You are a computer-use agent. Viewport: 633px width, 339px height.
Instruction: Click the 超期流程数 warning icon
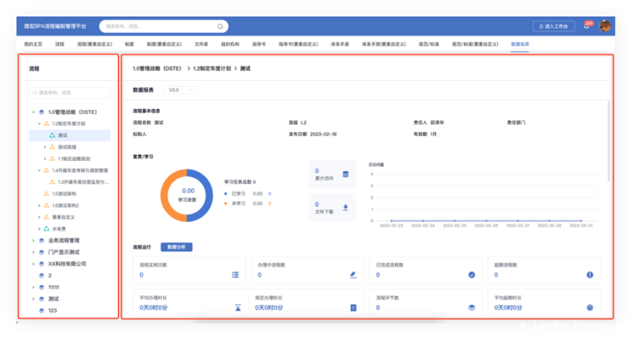[x=589, y=275]
